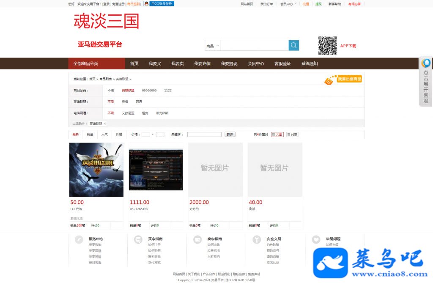Open 系统通知 in the navigation bar
The width and height of the screenshot is (433, 283).
309,63
